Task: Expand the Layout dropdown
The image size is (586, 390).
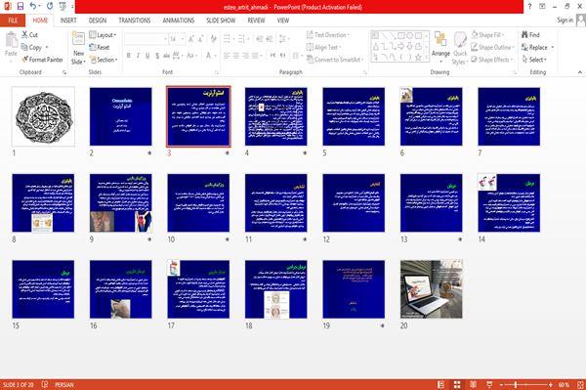Action: (103, 35)
